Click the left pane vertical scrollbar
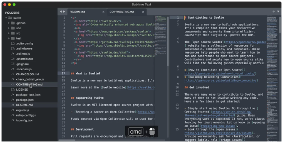Viewport: 283px width, 143px height. (168, 41)
